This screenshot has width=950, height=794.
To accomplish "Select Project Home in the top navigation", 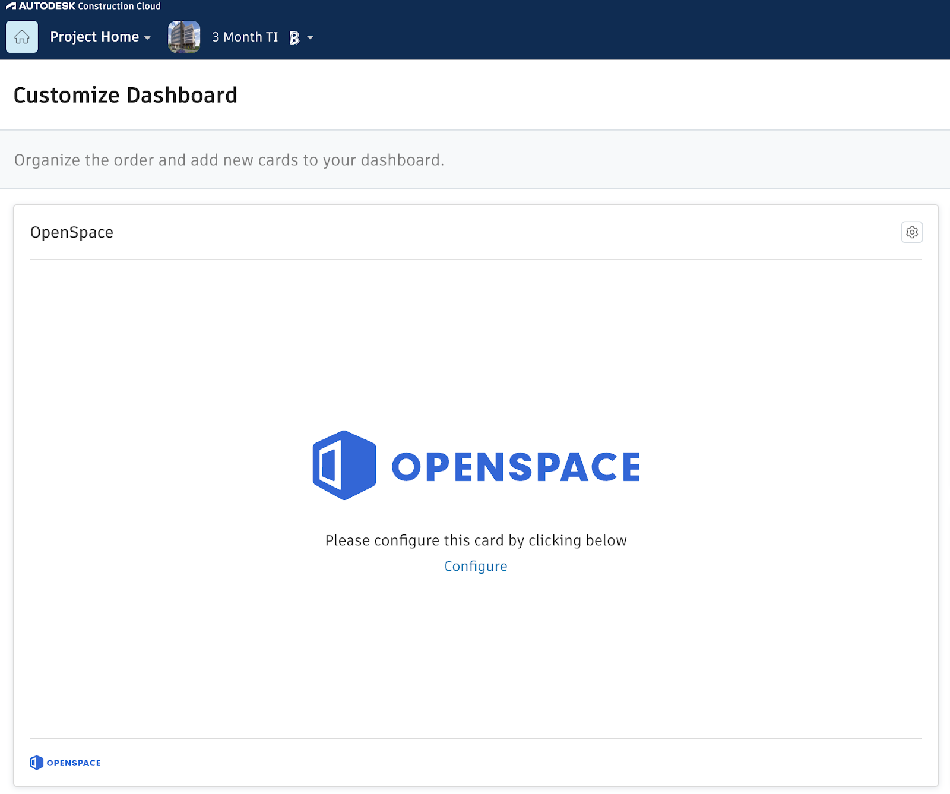I will coord(95,36).
